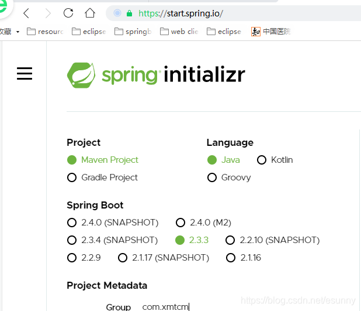Image resolution: width=361 pixels, height=311 pixels.
Task: Select Spring Boot 2.3.4 (SNAPSHOT)
Action: (72, 240)
